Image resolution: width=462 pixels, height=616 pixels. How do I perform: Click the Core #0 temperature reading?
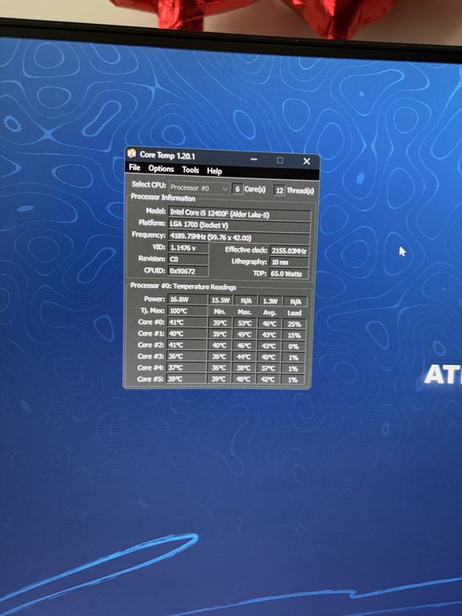click(x=187, y=322)
